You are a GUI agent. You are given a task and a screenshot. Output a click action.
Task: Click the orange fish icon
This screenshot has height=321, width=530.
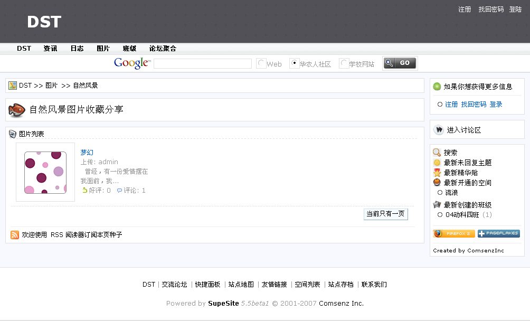(x=16, y=110)
